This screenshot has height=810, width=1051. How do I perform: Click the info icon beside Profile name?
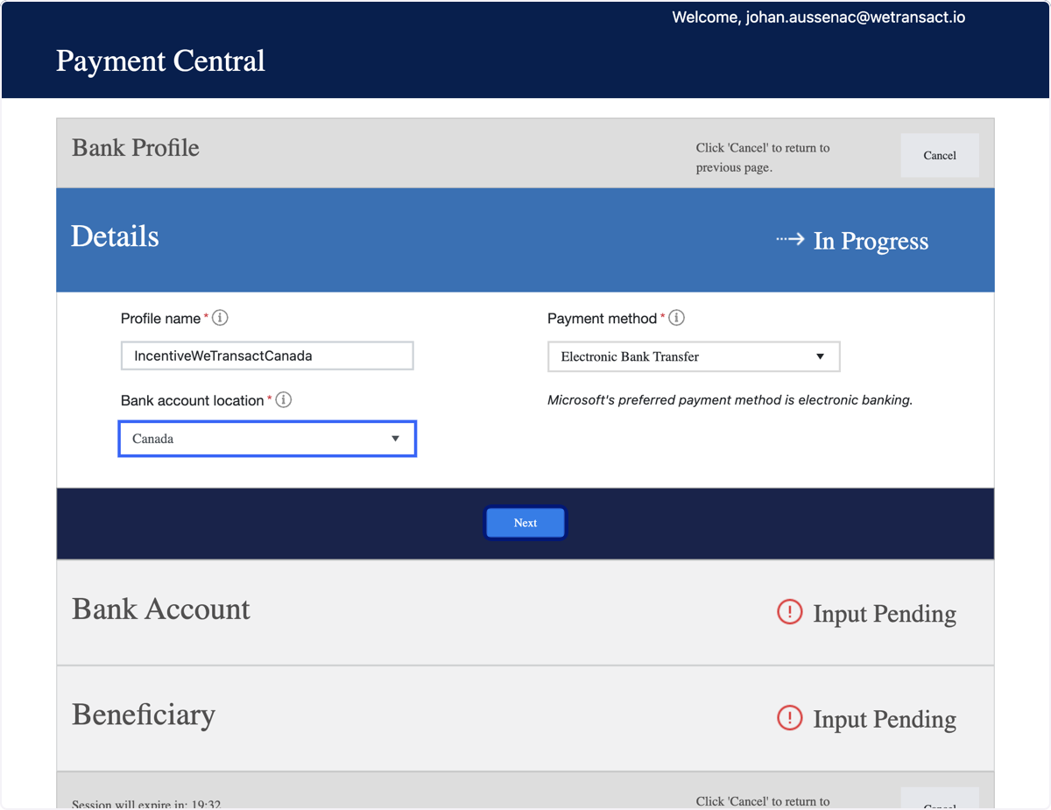(x=221, y=318)
